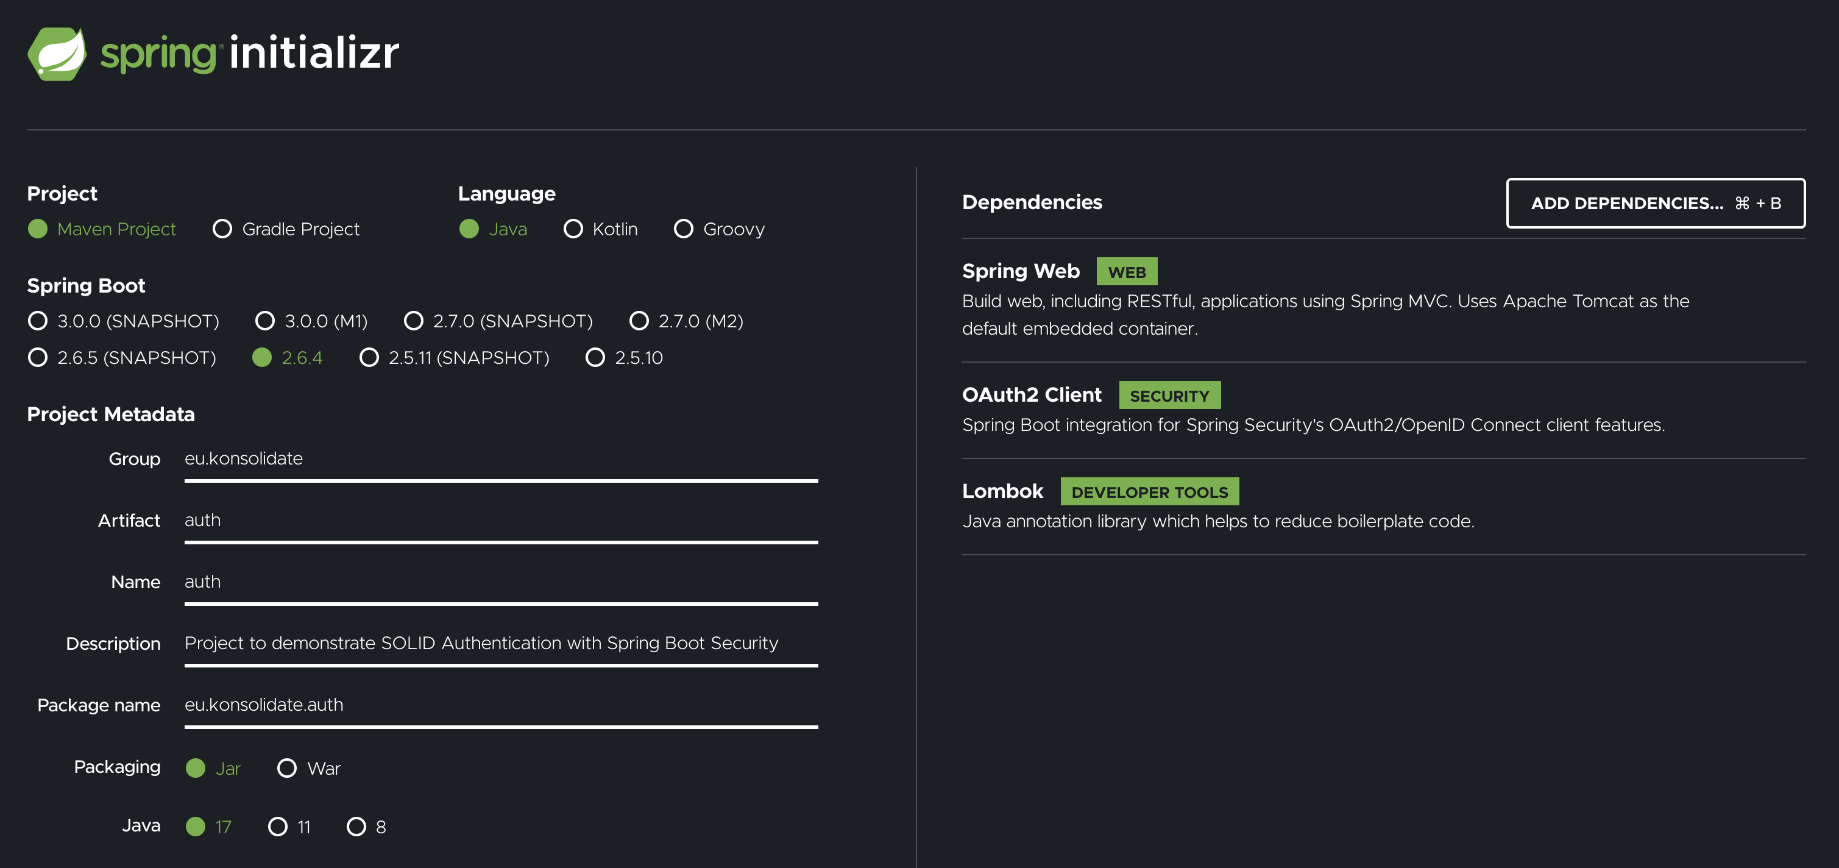Screen dimensions: 1839x868
Task: Open the Add Dependencies dialog
Action: point(1656,203)
